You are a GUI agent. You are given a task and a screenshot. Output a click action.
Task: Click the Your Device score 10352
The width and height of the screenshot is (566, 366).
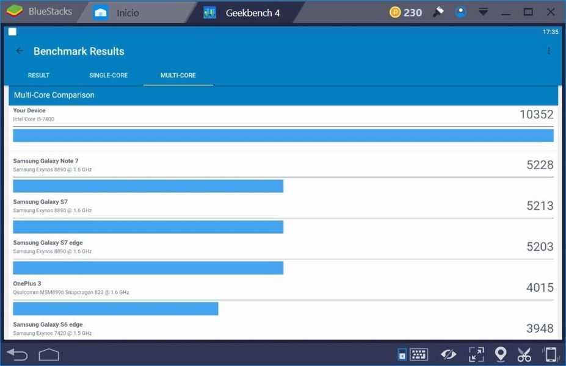tap(536, 114)
